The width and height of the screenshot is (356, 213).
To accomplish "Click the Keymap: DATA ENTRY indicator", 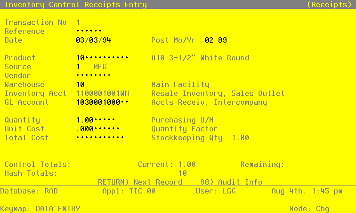I will tap(40, 209).
